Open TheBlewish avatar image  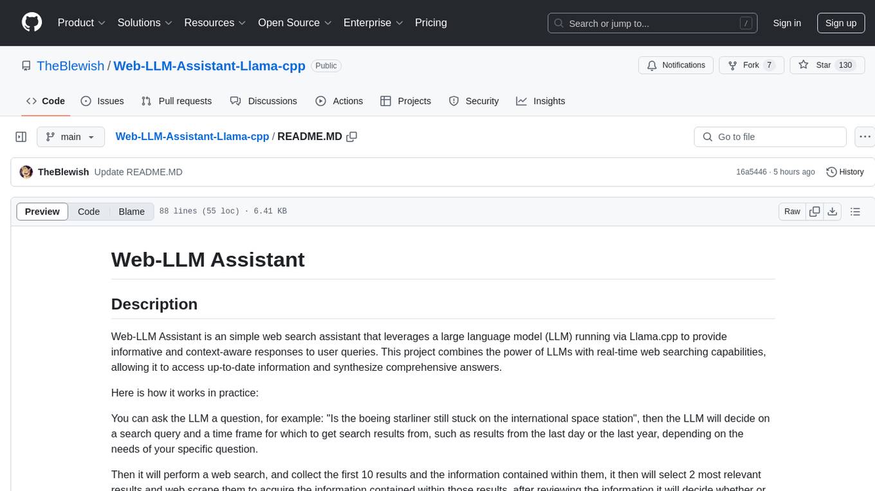pyautogui.click(x=26, y=172)
